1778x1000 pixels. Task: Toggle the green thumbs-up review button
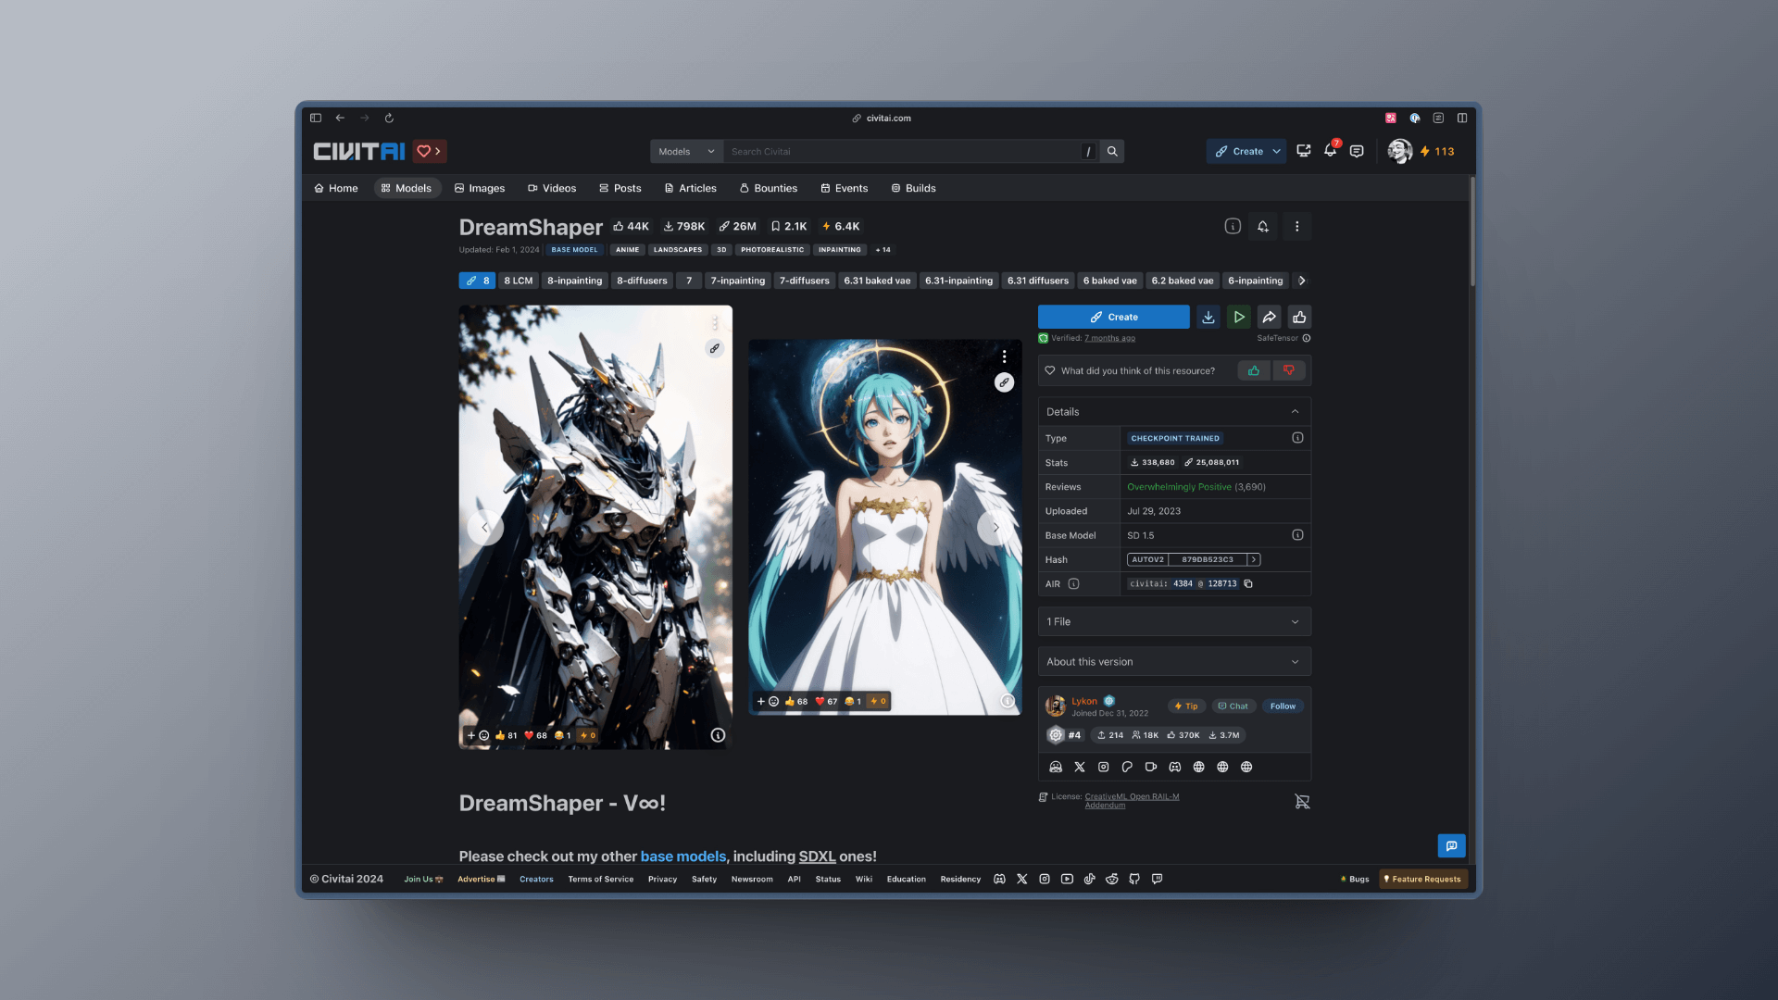click(x=1254, y=370)
